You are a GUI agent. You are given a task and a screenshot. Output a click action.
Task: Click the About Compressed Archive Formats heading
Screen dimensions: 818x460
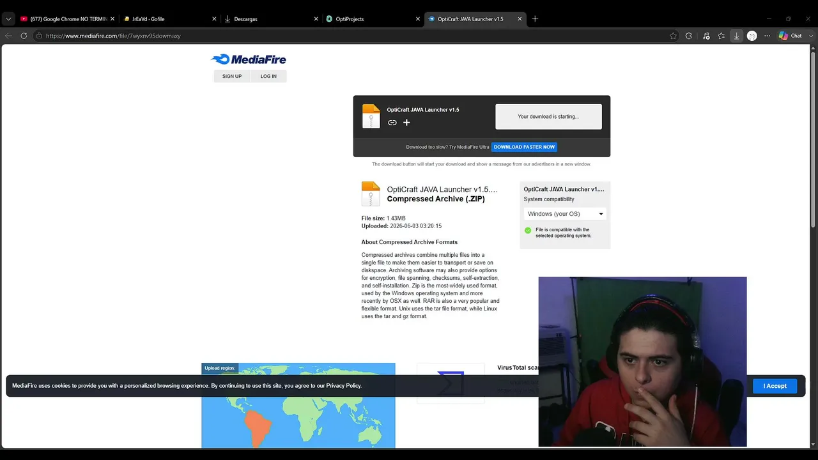(x=410, y=242)
